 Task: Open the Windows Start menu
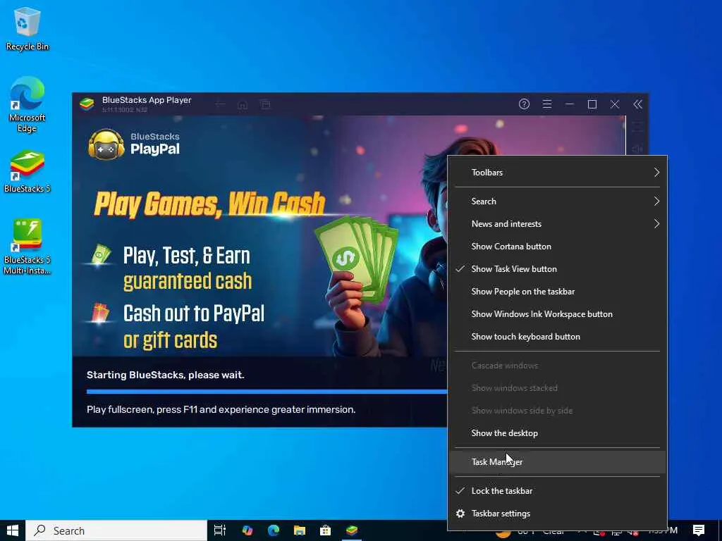[x=13, y=530]
